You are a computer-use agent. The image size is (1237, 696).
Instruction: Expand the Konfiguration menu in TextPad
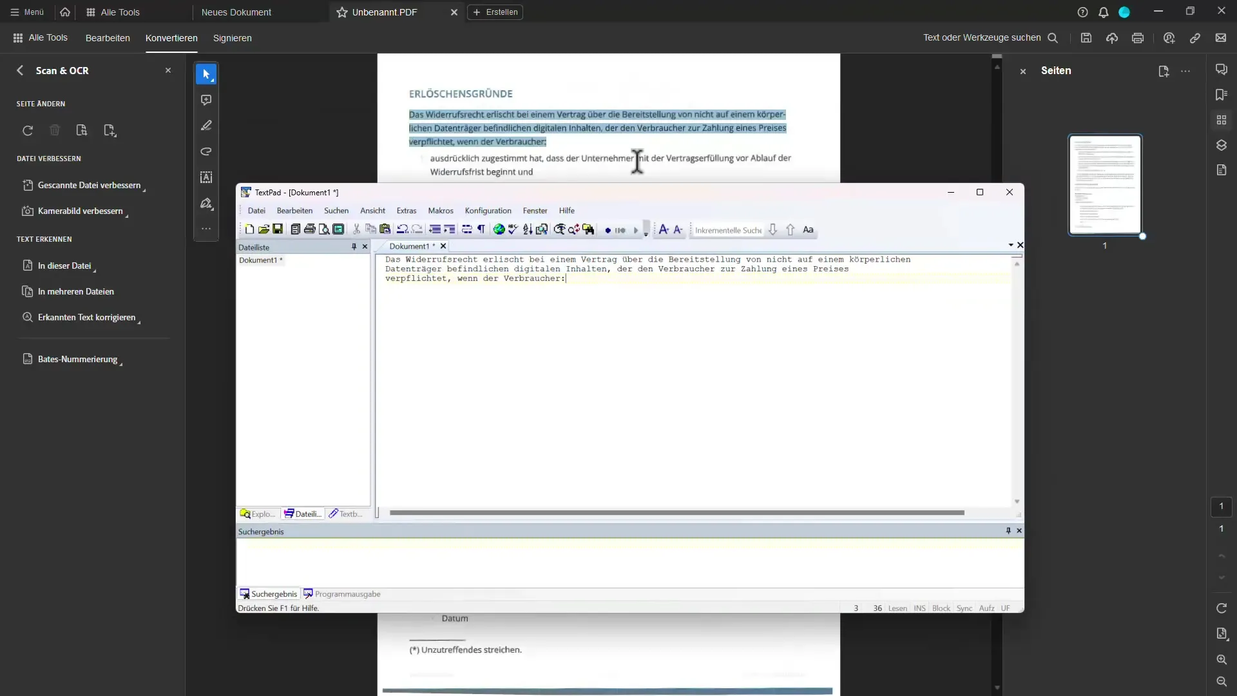[x=488, y=210]
